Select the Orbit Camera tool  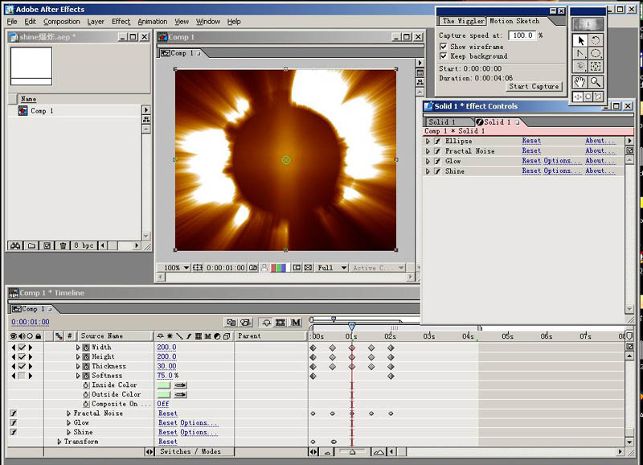tap(580, 66)
